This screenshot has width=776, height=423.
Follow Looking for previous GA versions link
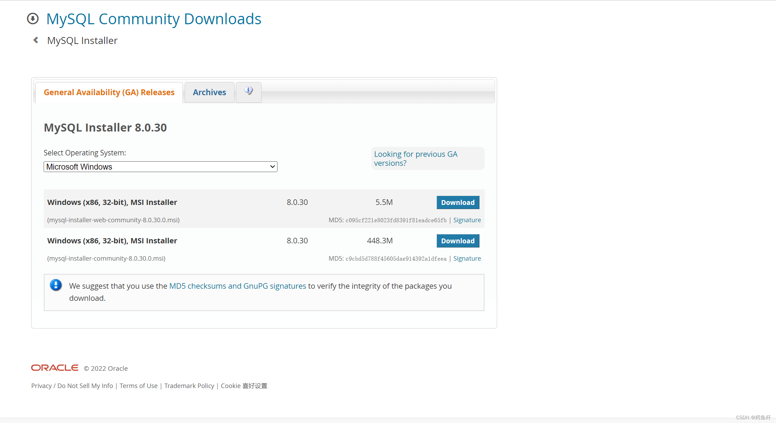tap(416, 159)
